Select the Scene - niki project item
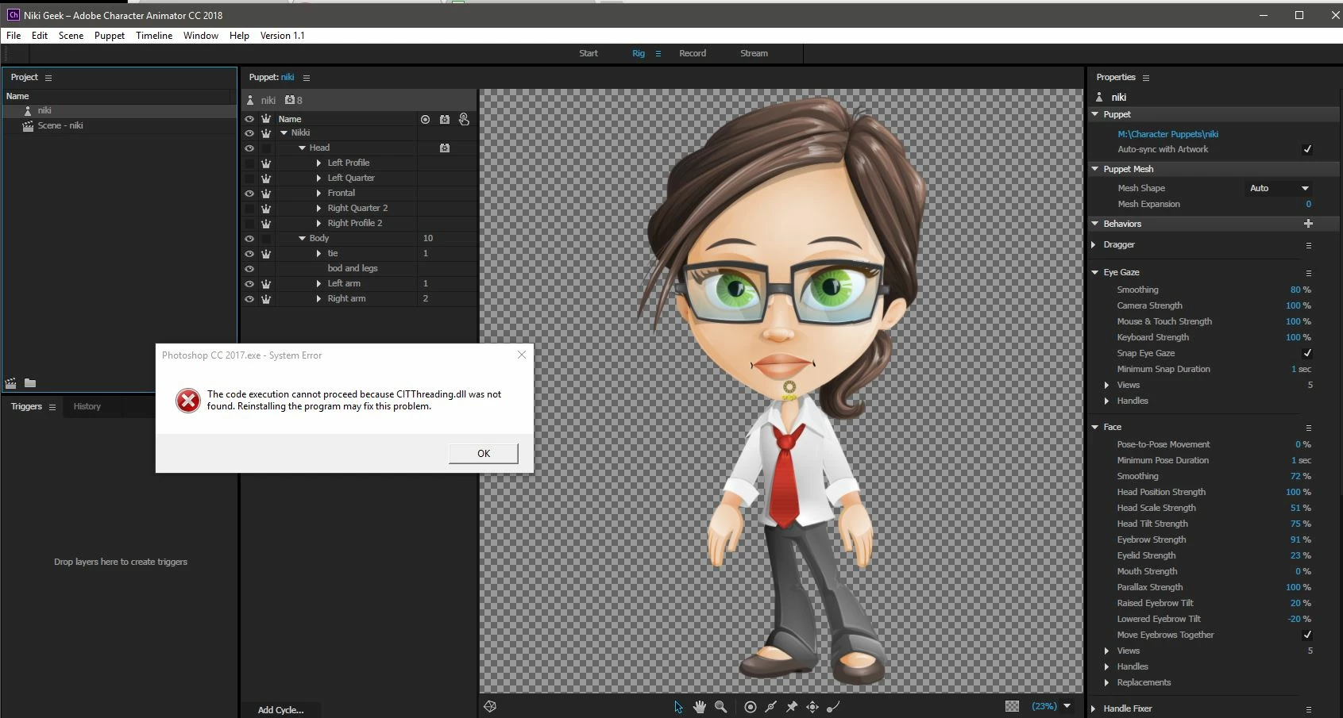 [60, 125]
